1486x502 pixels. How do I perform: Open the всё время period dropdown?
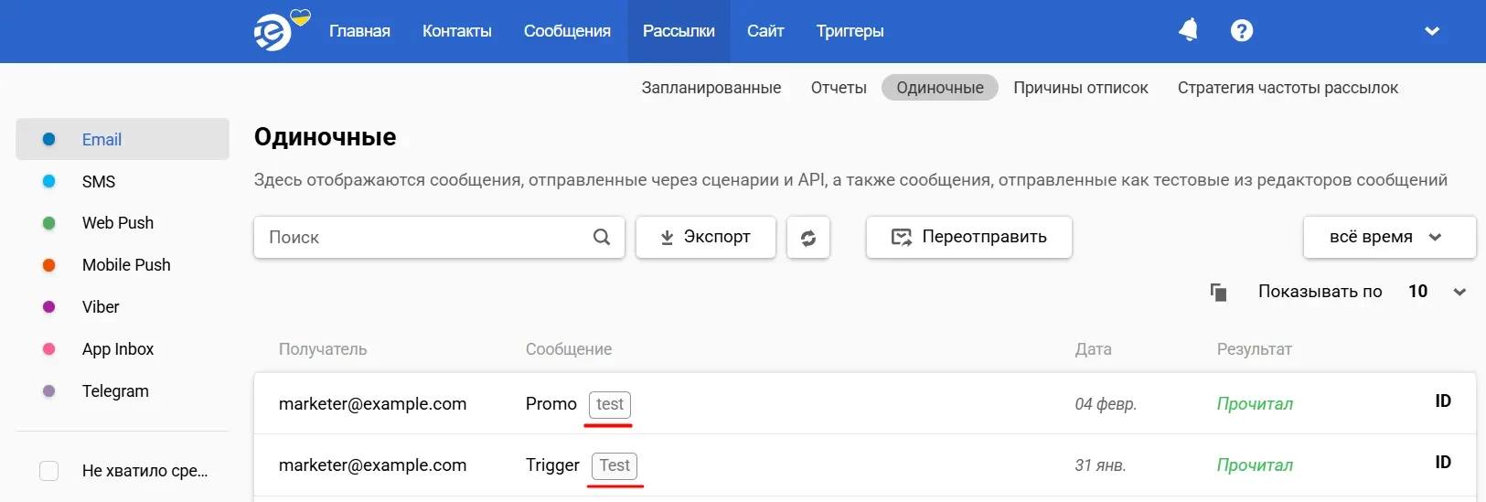pos(1389,238)
